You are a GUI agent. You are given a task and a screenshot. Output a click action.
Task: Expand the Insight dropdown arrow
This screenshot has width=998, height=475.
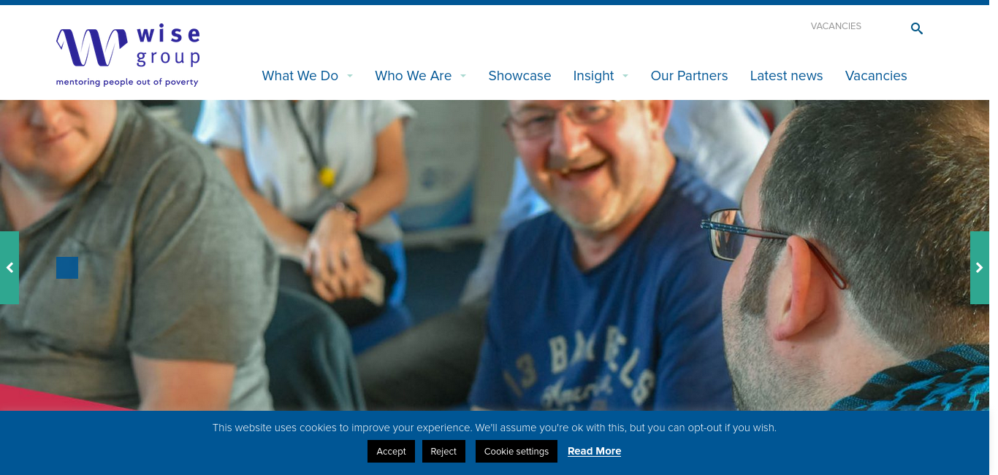coord(625,76)
